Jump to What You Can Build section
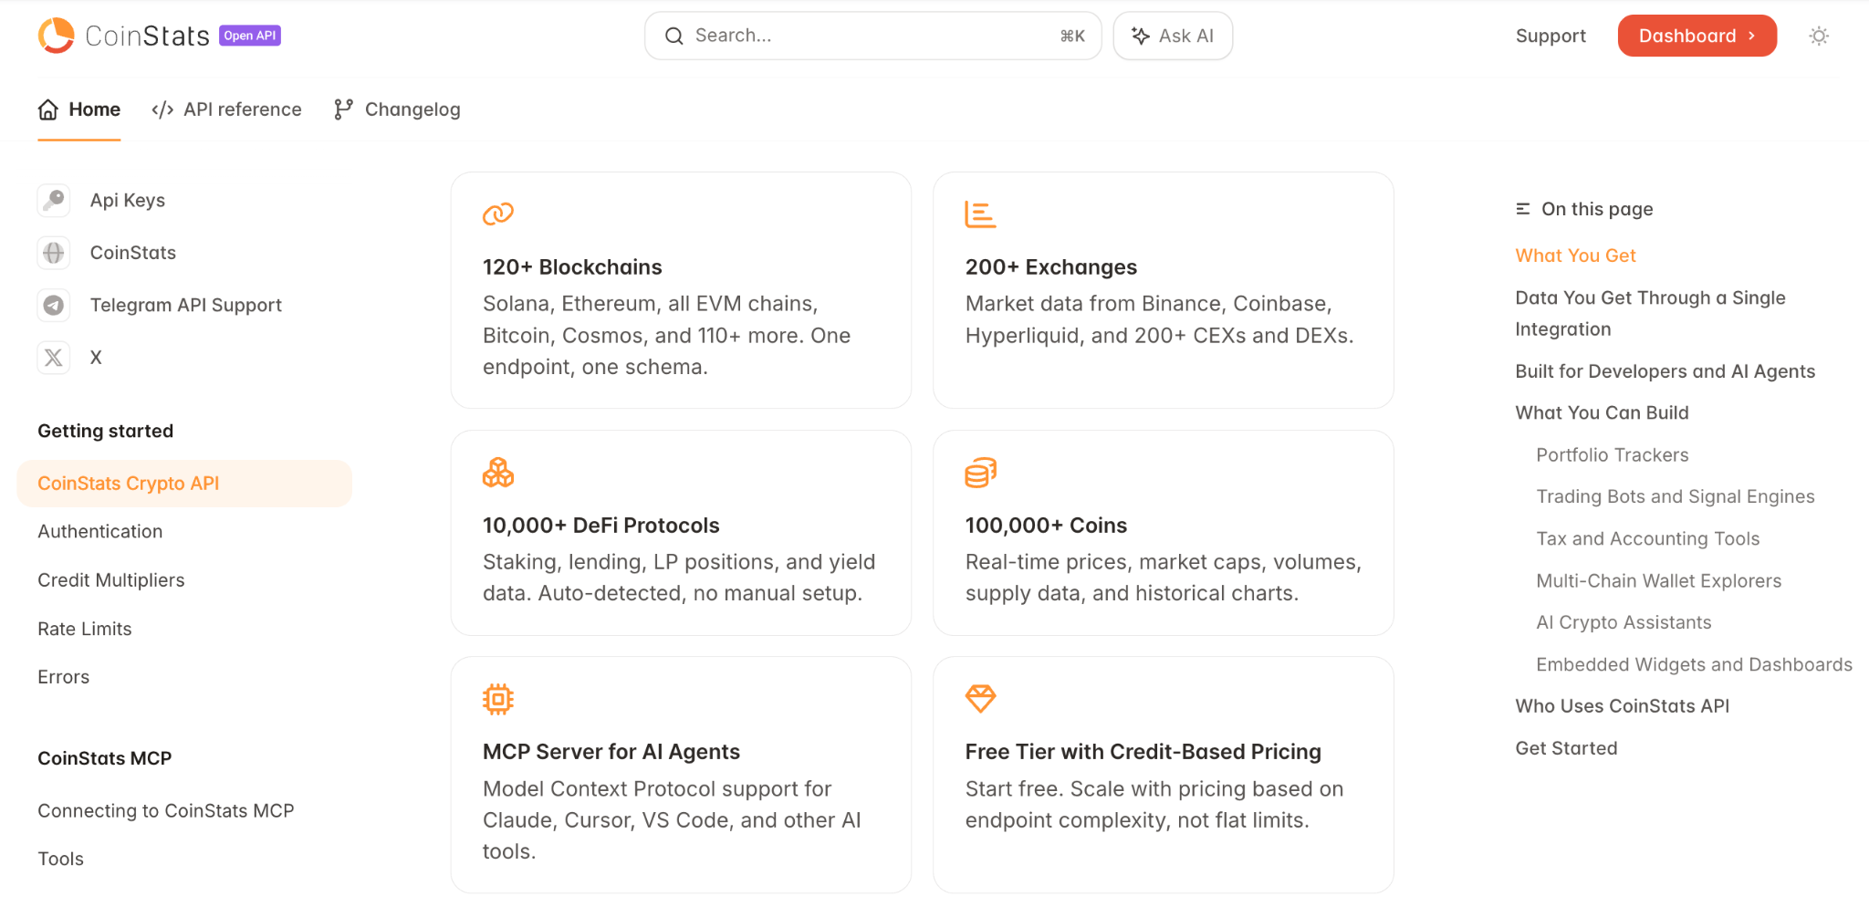Viewport: 1869px width, 917px height. tap(1602, 412)
